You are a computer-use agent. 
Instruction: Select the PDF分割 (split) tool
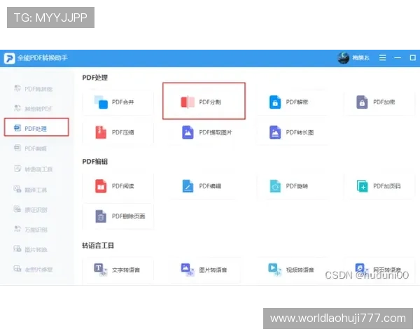coord(204,102)
